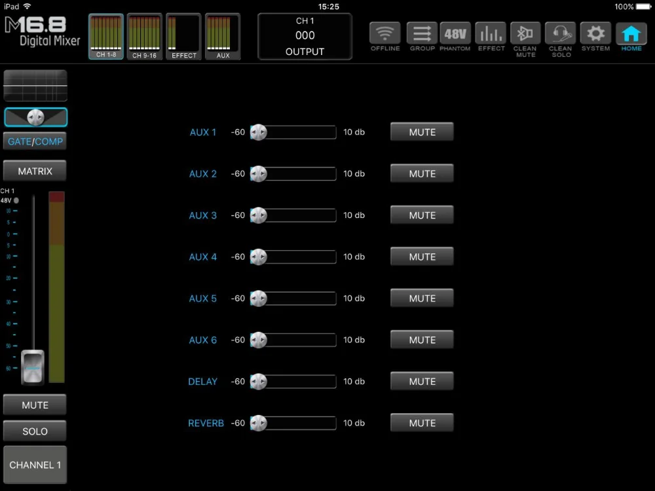Open SYSTEM gear settings
655x491 pixels.
tap(595, 33)
